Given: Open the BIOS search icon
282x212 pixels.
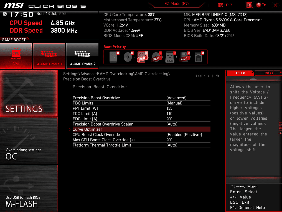Looking at the screenshot, I should [x=250, y=5].
